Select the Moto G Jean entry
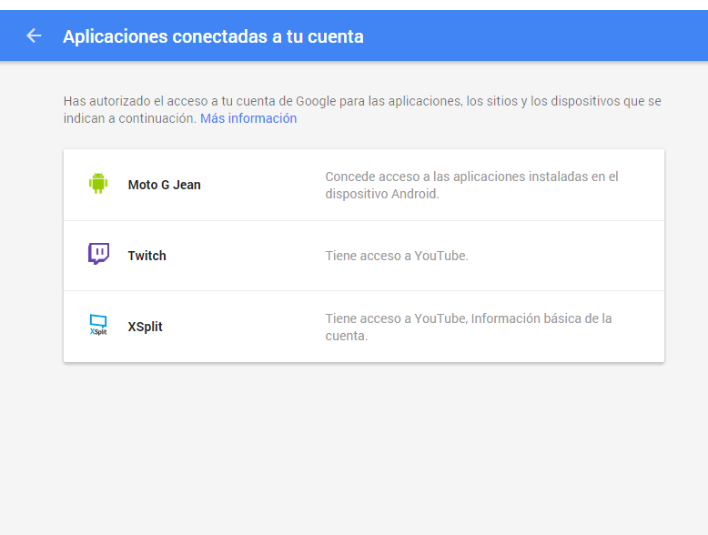The image size is (708, 535). coord(364,185)
